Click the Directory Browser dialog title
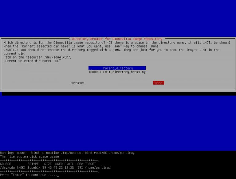 (117, 39)
